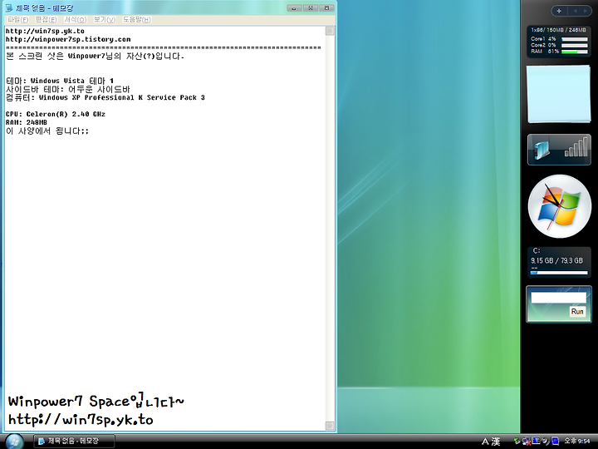Click the C: drive space text
The width and height of the screenshot is (598, 449).
pyautogui.click(x=556, y=261)
